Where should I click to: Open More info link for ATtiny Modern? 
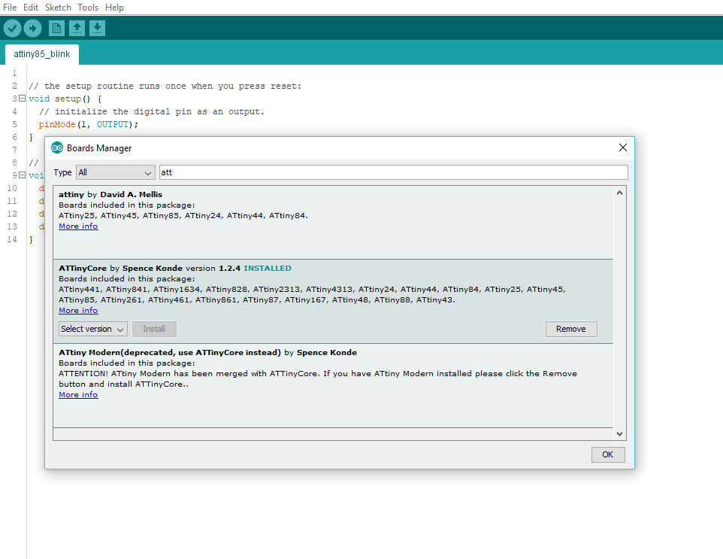[x=78, y=395]
